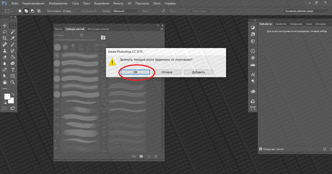Viewport: 332px width, 174px height.
Task: Select the Move tool
Action: coord(5,25)
